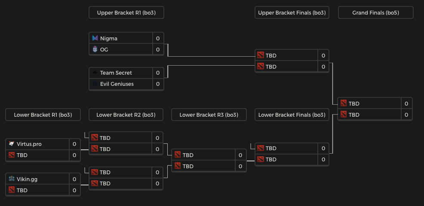Click Dota icon of top Upper Bracket Finals TBD
This screenshot has height=206, width=424.
tap(260, 55)
